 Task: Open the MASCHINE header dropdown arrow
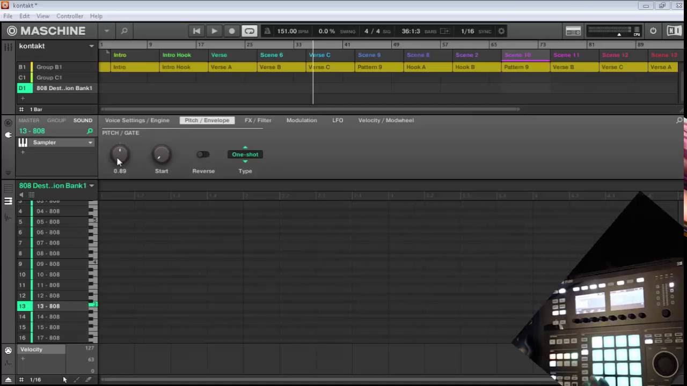(106, 31)
